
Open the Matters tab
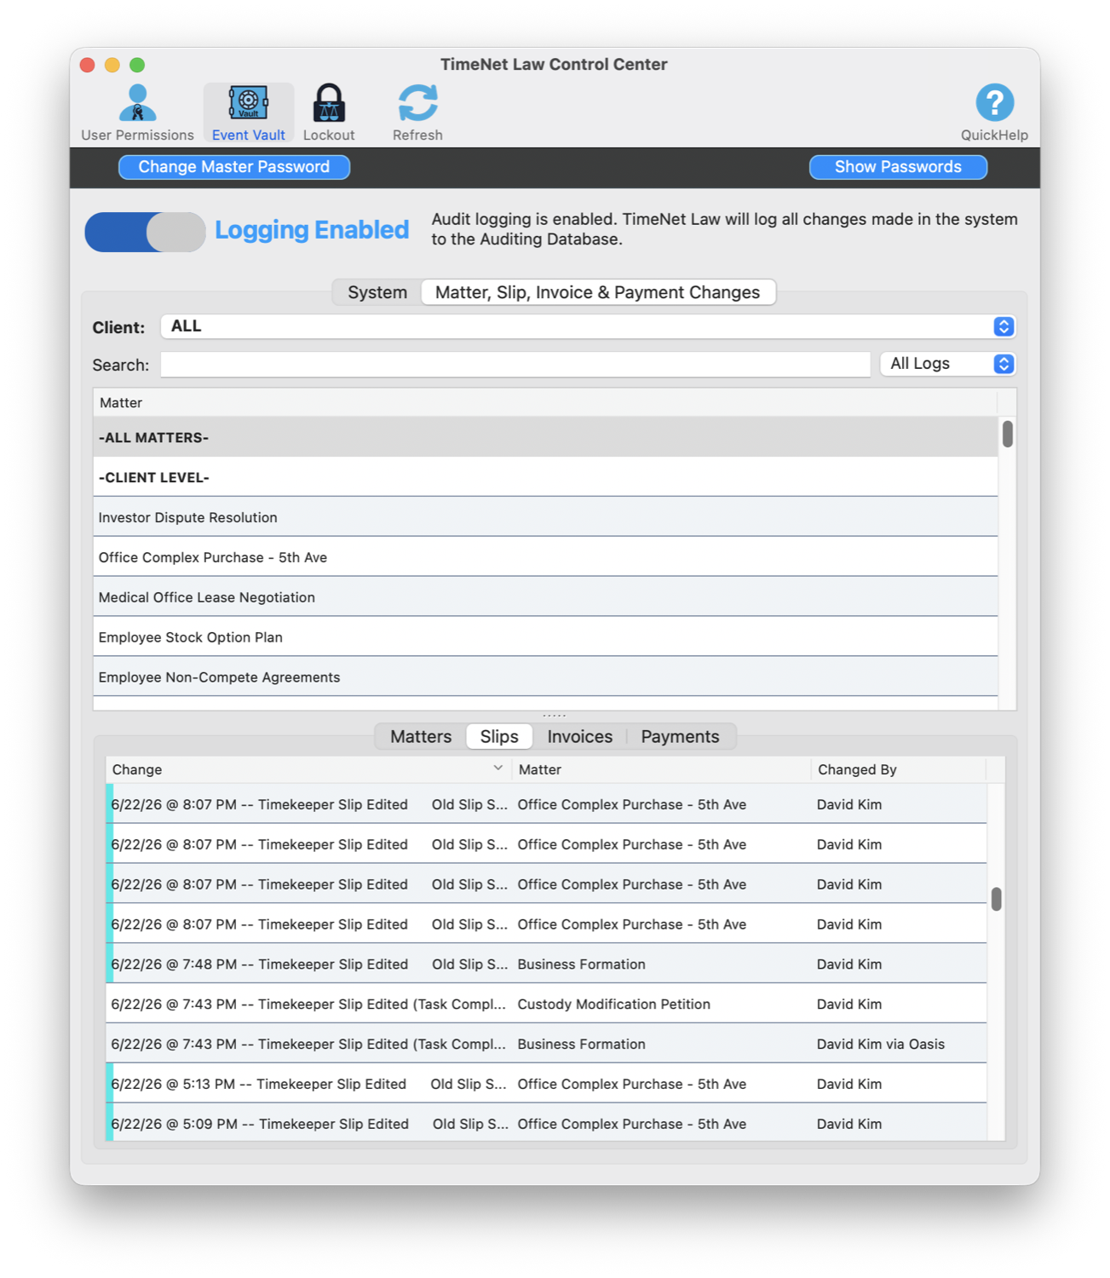point(421,736)
